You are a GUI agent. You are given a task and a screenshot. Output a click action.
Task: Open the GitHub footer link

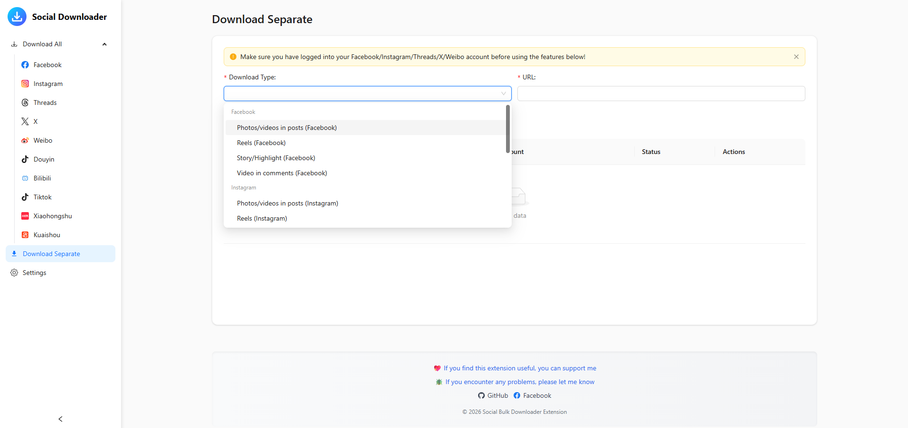(x=493, y=395)
